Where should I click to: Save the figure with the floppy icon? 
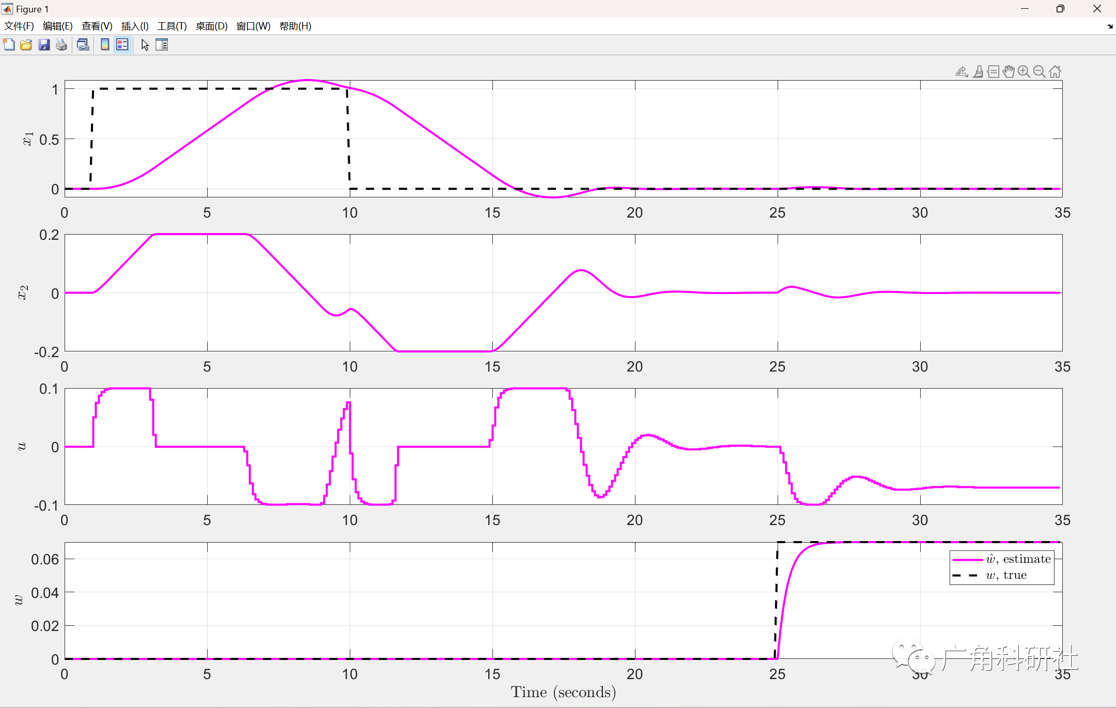click(44, 45)
